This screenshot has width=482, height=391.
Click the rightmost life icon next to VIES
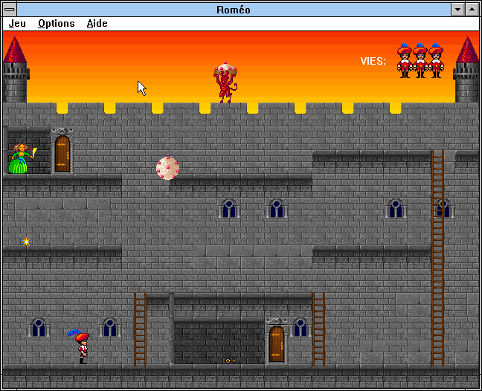(436, 61)
